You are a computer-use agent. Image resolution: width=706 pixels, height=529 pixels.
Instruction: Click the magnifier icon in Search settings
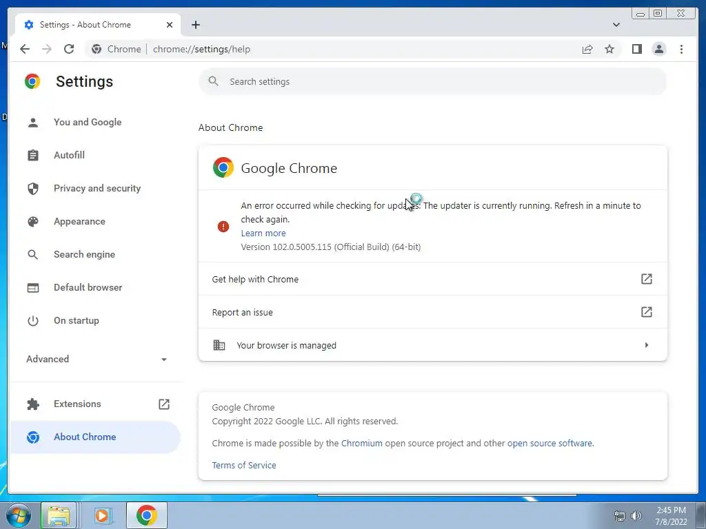click(214, 81)
